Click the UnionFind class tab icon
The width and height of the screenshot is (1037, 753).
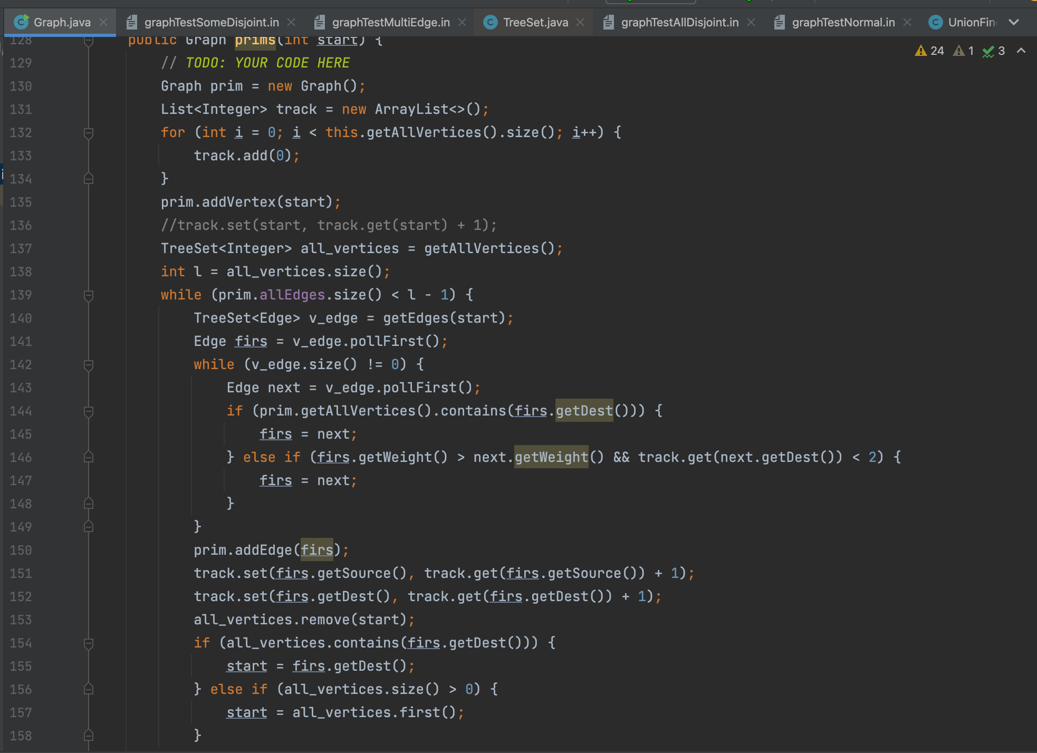tap(935, 22)
